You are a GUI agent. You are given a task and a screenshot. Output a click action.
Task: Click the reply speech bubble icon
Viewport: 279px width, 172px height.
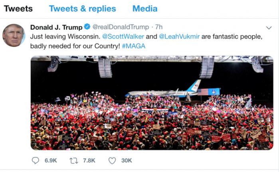(x=36, y=160)
